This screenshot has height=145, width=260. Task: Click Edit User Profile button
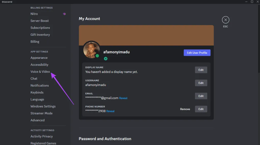tap(197, 53)
